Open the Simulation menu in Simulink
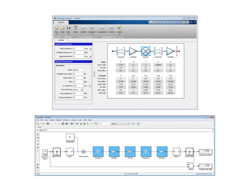 (66, 120)
